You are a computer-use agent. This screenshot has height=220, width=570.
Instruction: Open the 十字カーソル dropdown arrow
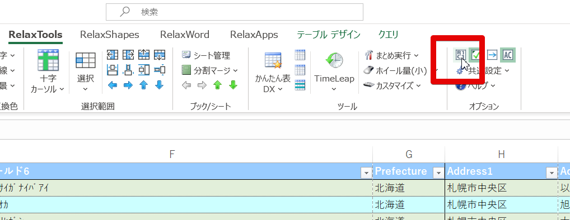click(x=62, y=89)
